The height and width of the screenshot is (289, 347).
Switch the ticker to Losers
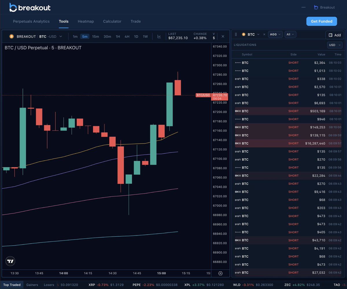[x=49, y=285]
